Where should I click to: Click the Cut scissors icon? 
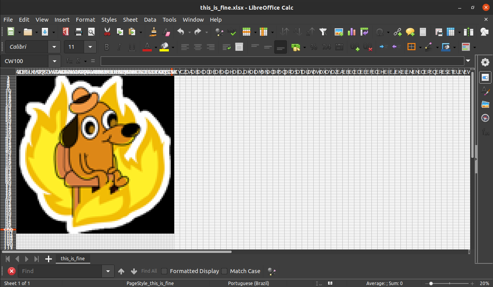click(107, 32)
